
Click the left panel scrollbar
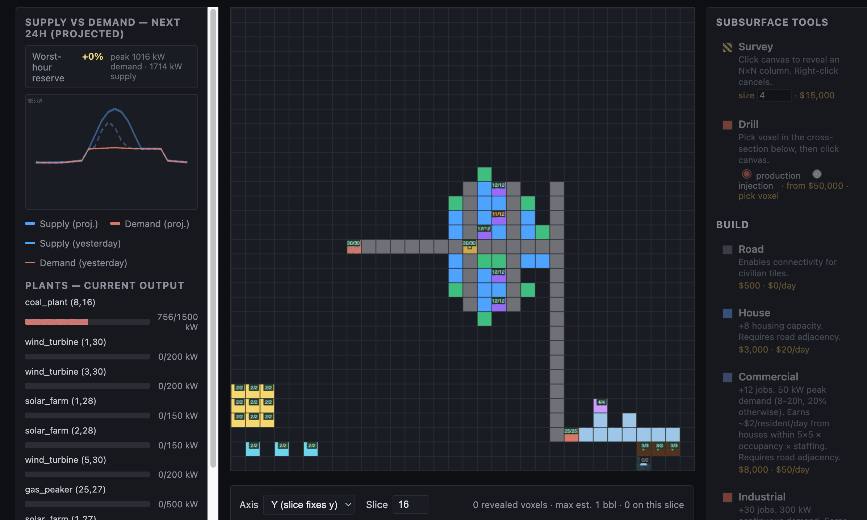[213, 238]
